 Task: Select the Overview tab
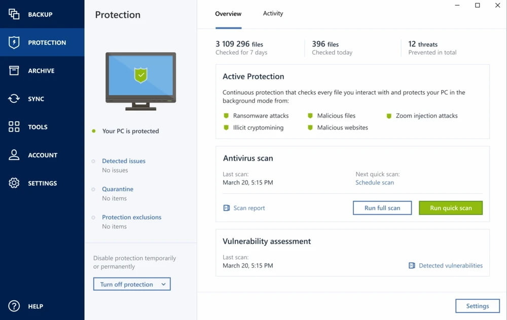(x=228, y=14)
